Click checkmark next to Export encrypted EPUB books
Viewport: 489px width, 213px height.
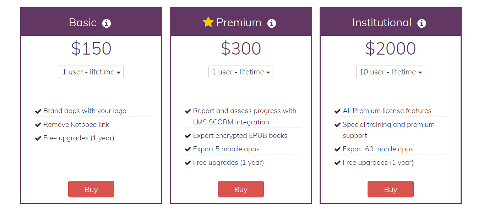tap(188, 136)
